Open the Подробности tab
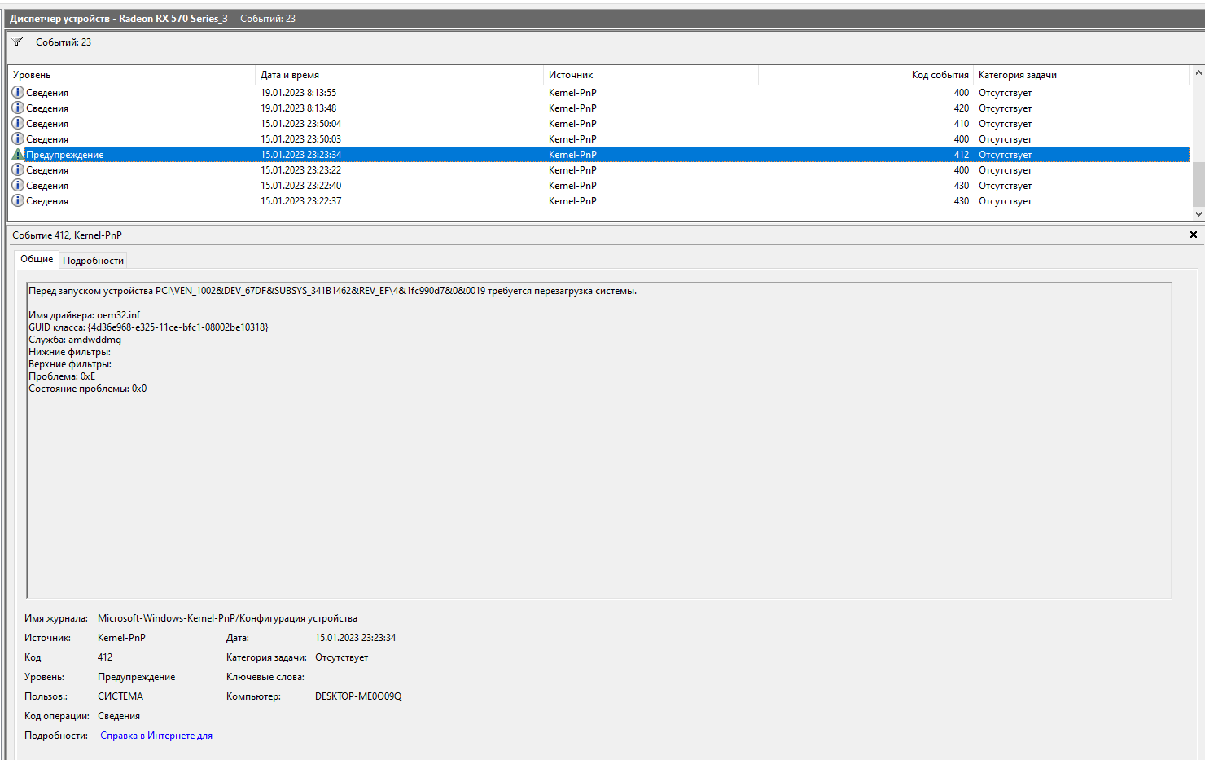Image resolution: width=1205 pixels, height=760 pixels. [x=93, y=261]
